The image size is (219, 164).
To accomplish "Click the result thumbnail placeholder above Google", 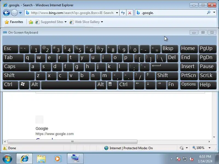I will 39,119.
